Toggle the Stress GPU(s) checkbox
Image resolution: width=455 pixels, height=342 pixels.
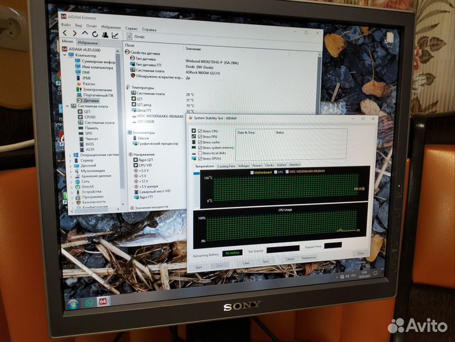pos(200,158)
